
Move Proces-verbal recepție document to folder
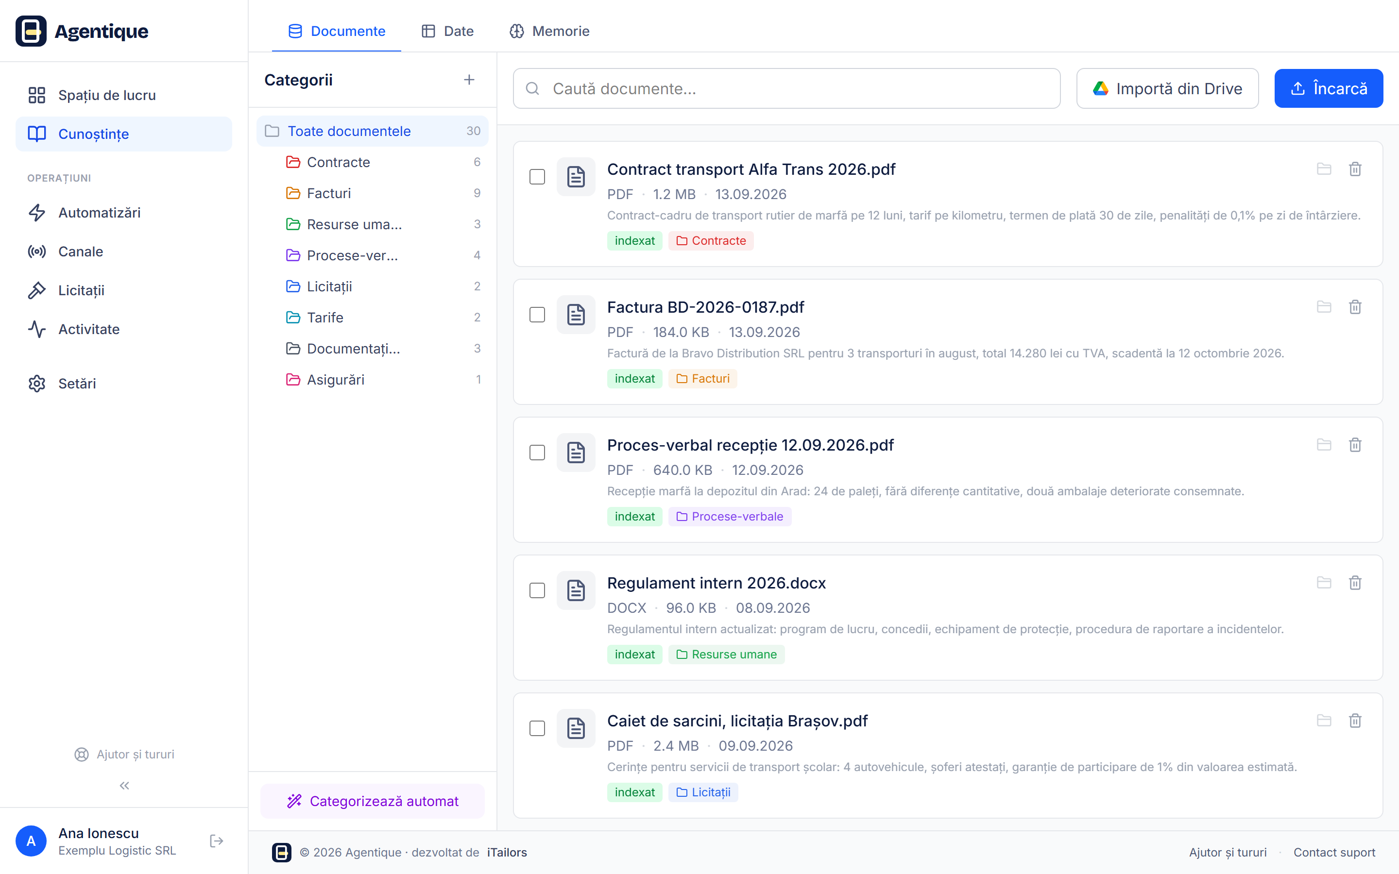pos(1324,444)
